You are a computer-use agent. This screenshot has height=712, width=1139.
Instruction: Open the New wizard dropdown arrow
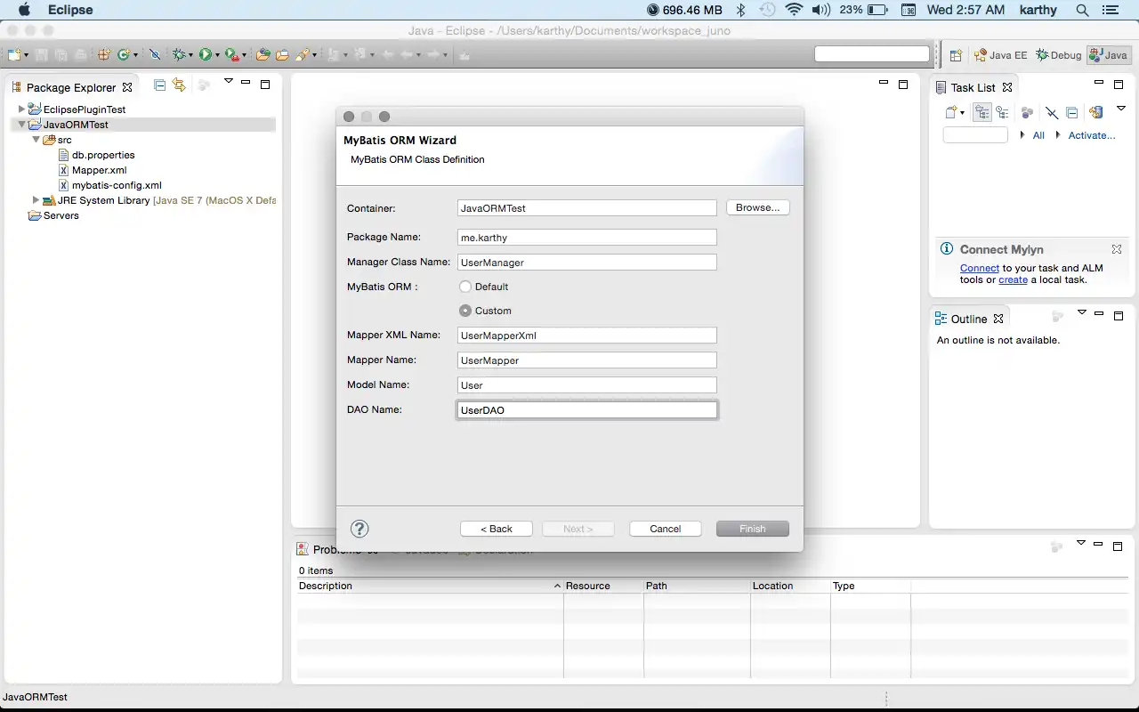click(x=27, y=55)
